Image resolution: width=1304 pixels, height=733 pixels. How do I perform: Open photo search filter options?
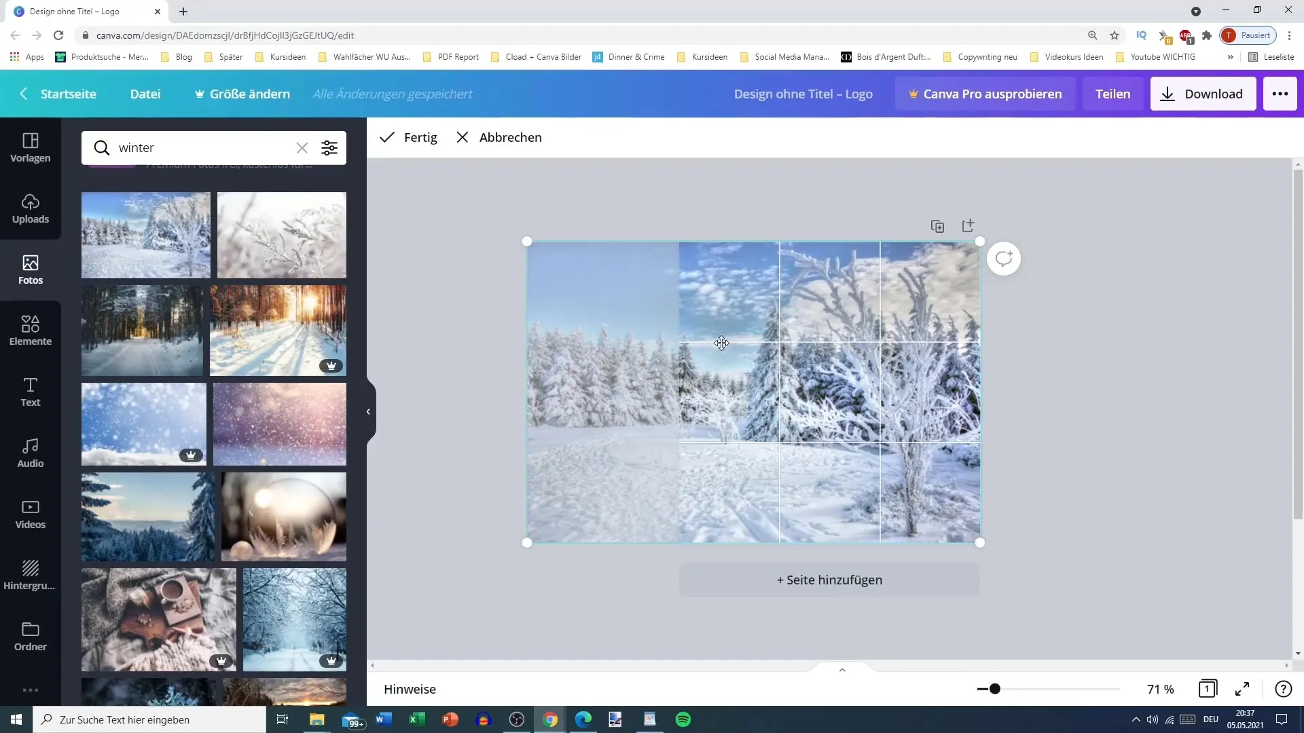329,148
